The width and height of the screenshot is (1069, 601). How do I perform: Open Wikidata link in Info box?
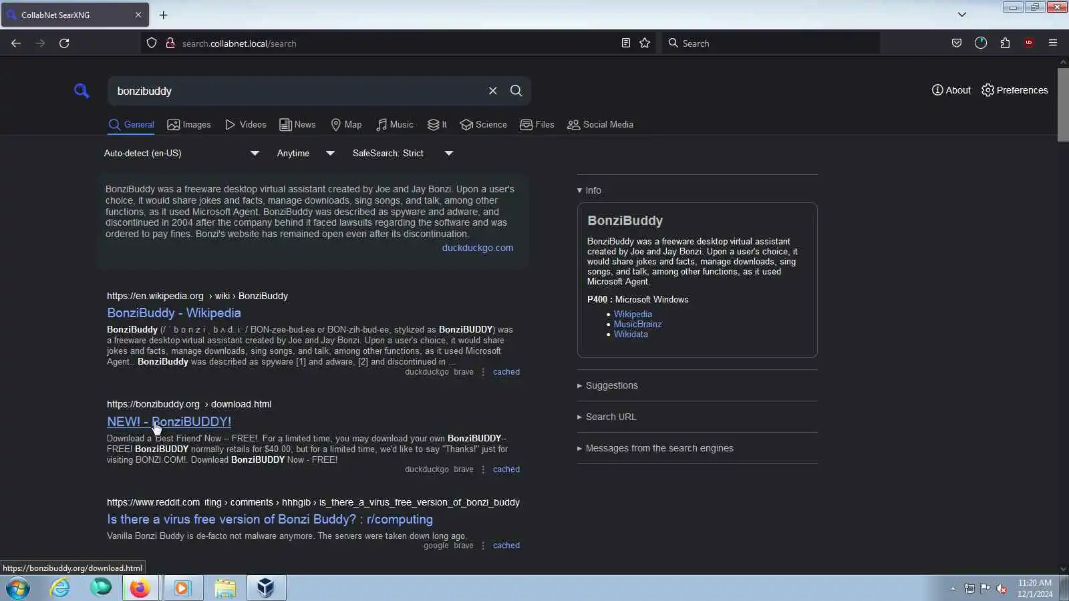[631, 335]
